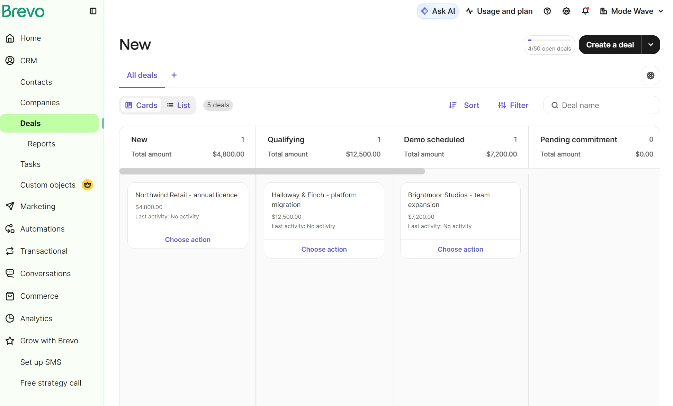673x406 pixels.
Task: Click the horizontal pipeline scrollbar
Action: click(272, 171)
